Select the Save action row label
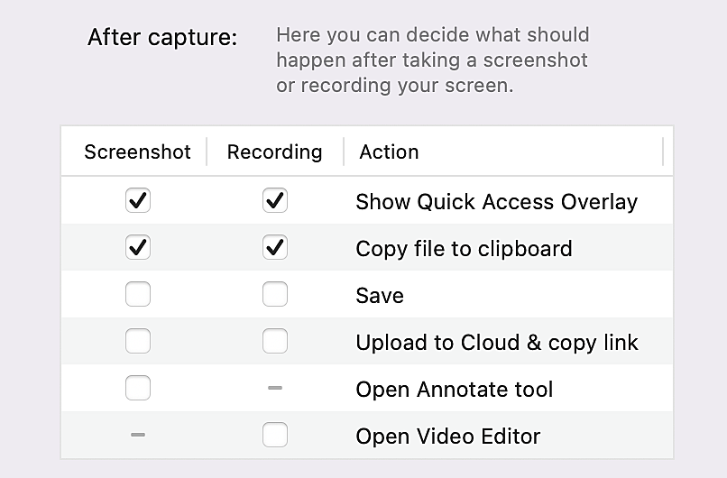Image resolution: width=727 pixels, height=478 pixels. click(x=380, y=296)
